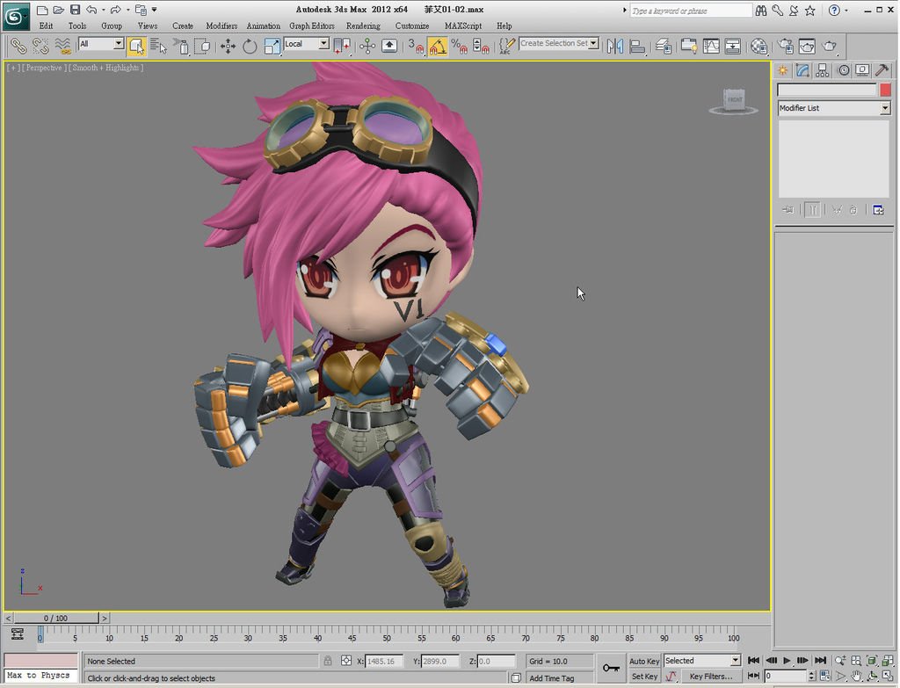Open Graphite Modeling Tools ribbon toggle

(689, 46)
